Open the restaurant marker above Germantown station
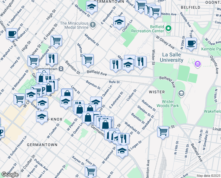The width and height of the screenshot is (221, 178). pos(52,60)
